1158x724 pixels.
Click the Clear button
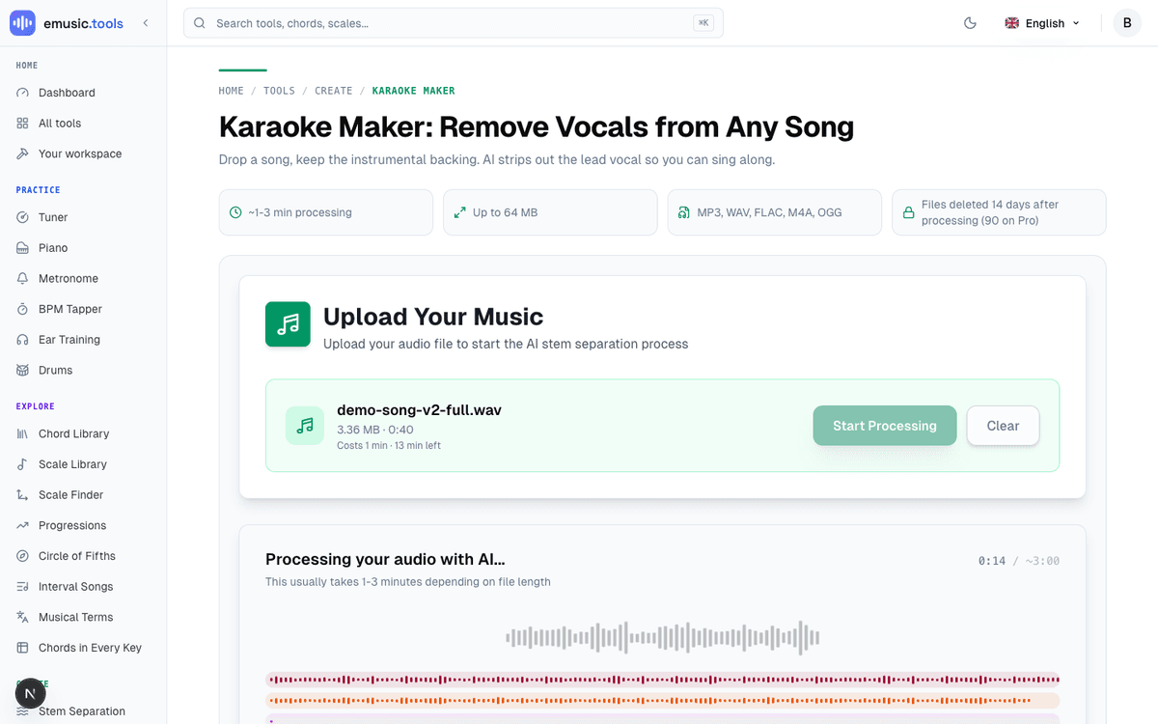(1003, 426)
